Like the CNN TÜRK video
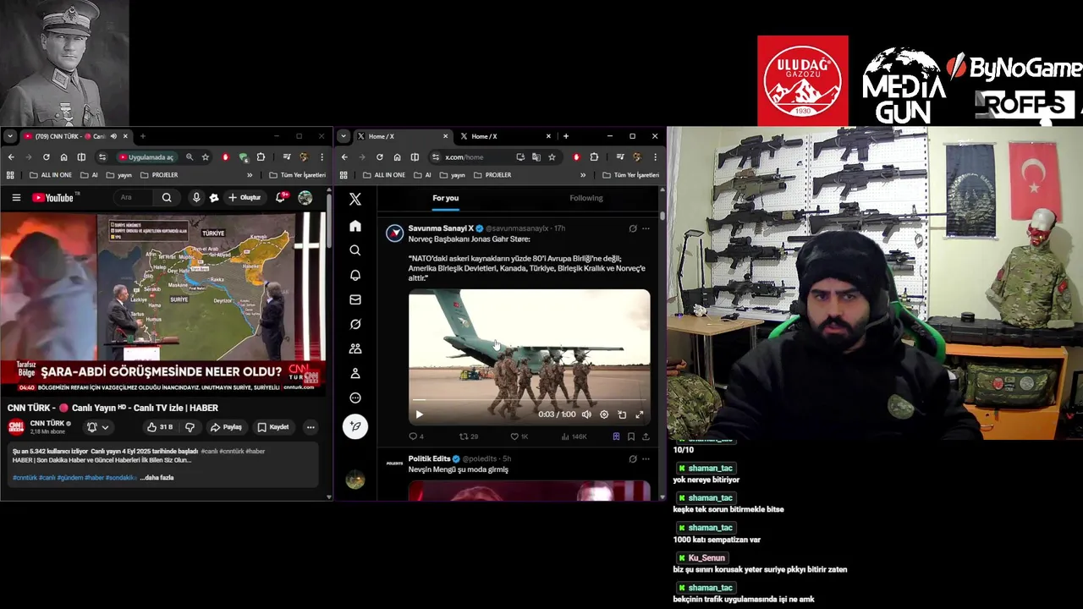 pos(159,427)
